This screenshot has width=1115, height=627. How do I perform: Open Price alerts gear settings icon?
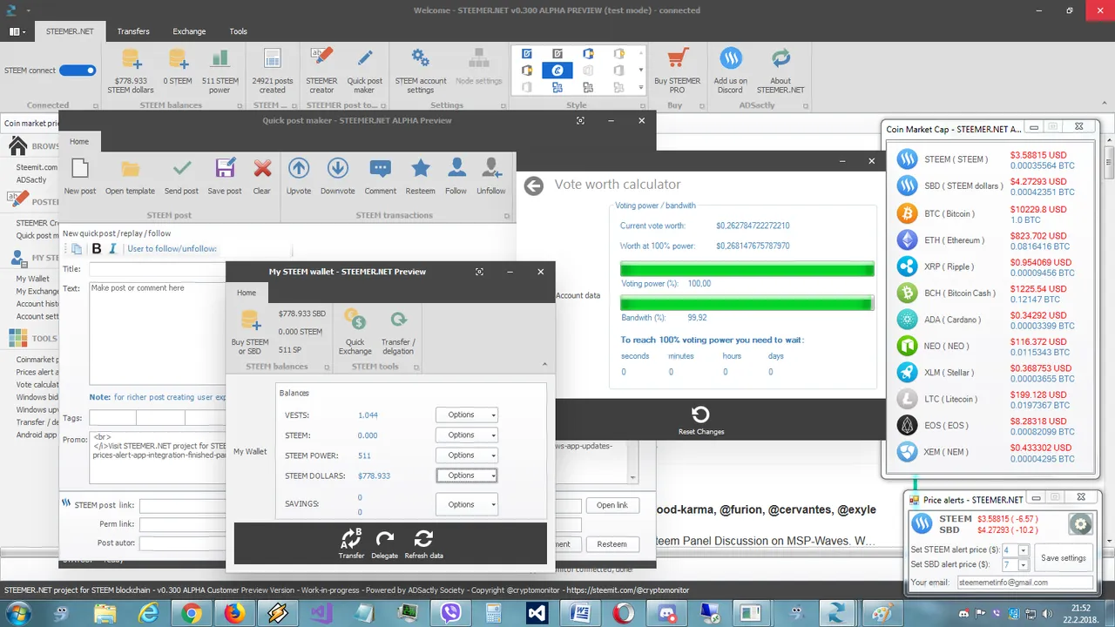(x=1080, y=524)
